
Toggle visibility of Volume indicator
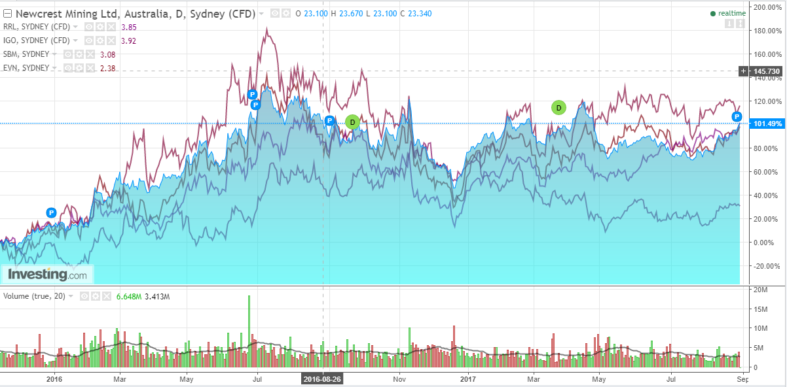click(84, 296)
